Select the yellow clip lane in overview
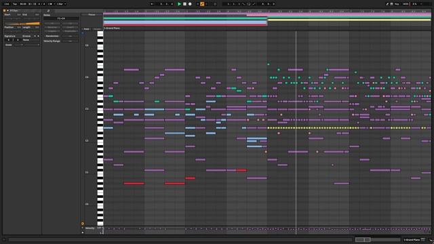Viewport: 434px width, 244px height. click(349, 20)
